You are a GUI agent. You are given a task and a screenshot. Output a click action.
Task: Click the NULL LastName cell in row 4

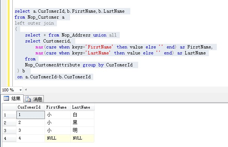(x=82, y=138)
